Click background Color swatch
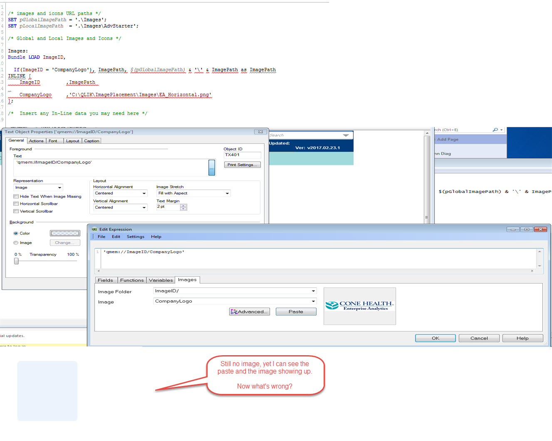This screenshot has height=441, width=552. click(65, 233)
